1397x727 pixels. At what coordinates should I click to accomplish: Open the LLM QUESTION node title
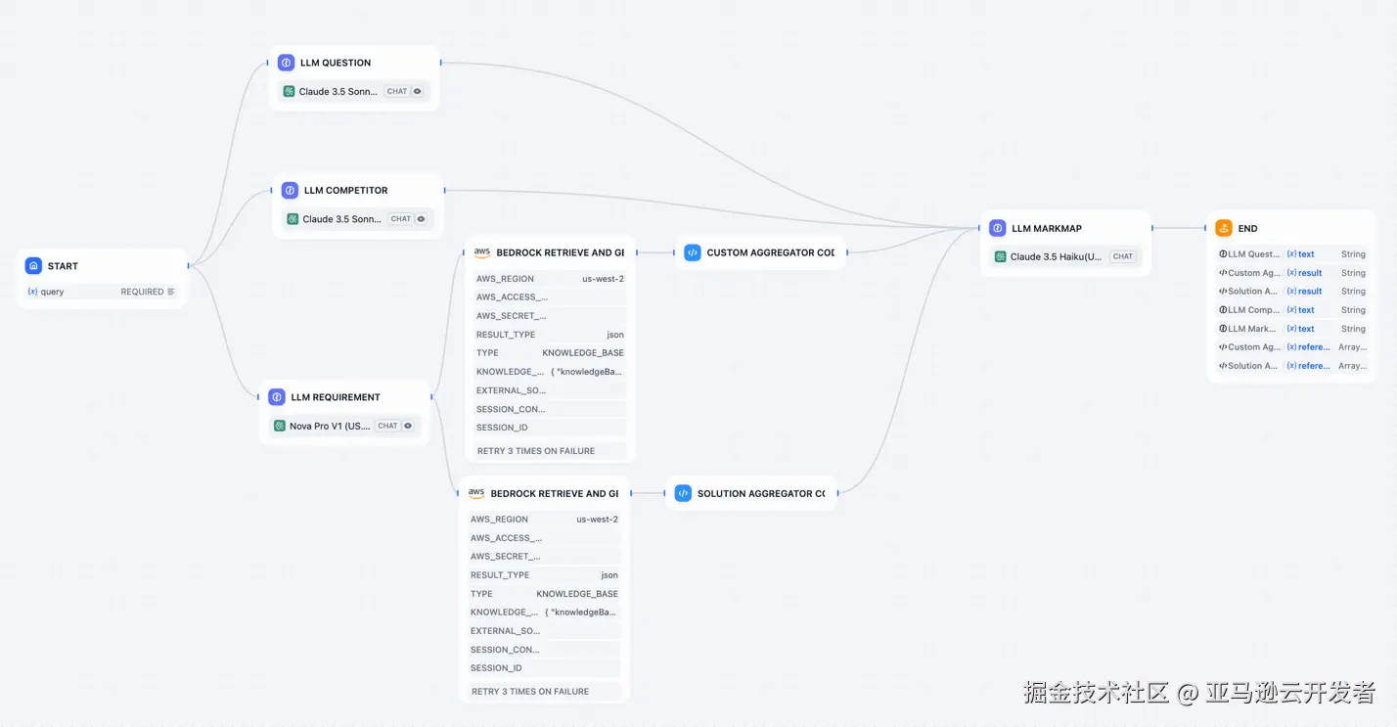336,63
